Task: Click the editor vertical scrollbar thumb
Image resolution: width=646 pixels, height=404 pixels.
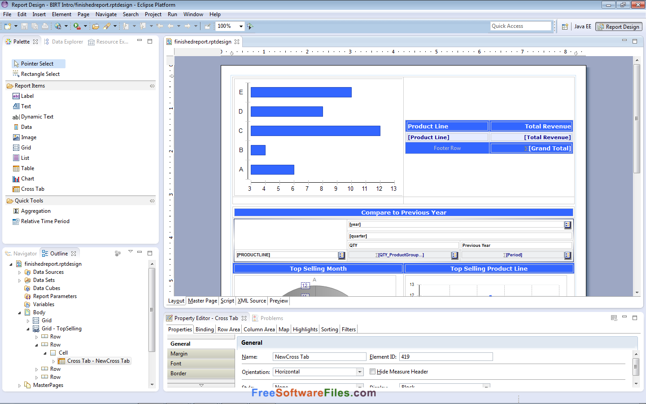Action: tap(637, 119)
